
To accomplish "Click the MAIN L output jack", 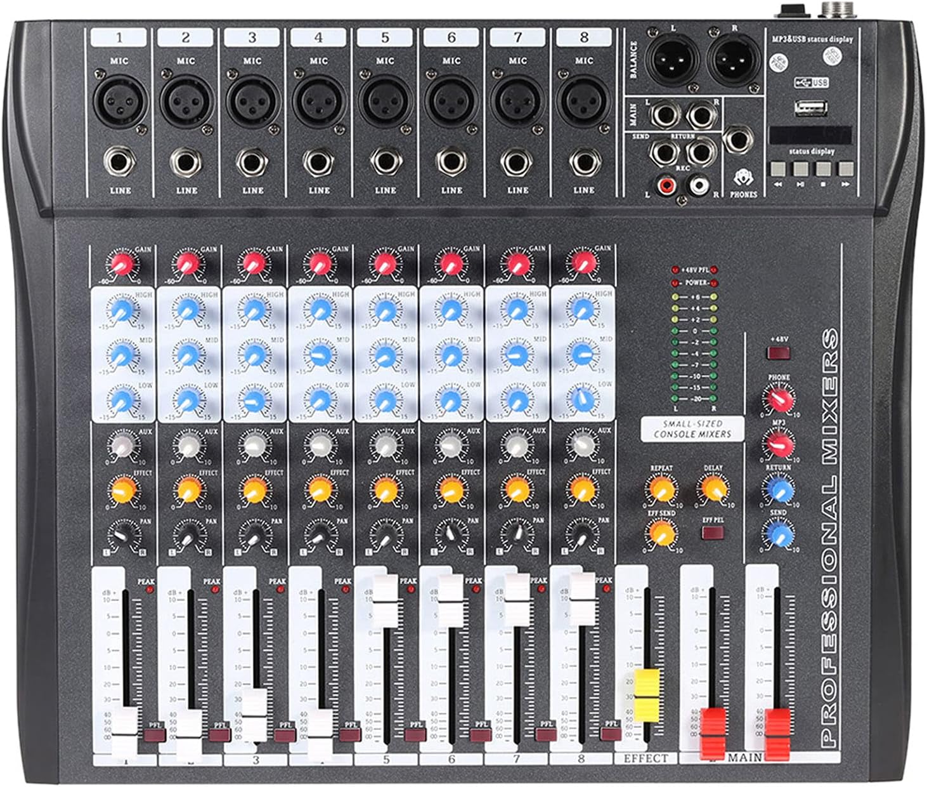I will 664,116.
